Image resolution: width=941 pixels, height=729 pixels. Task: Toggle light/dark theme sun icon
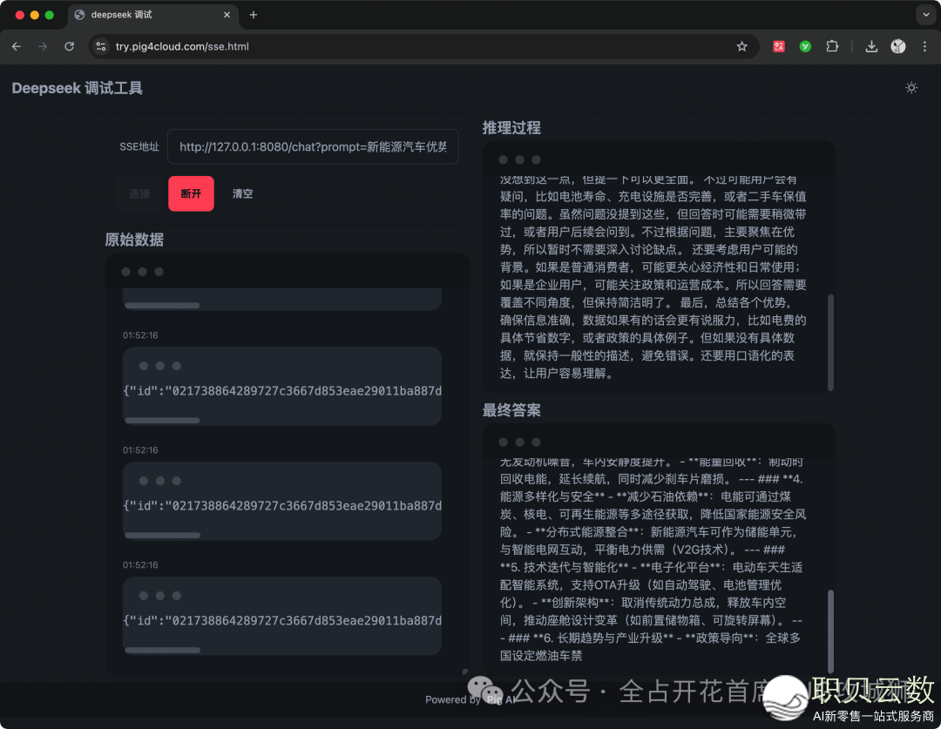pos(911,88)
